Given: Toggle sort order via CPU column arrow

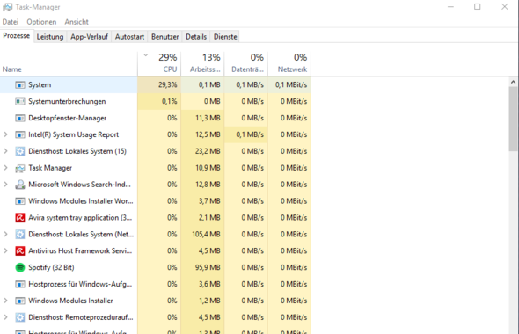Looking at the screenshot, I should point(146,55).
